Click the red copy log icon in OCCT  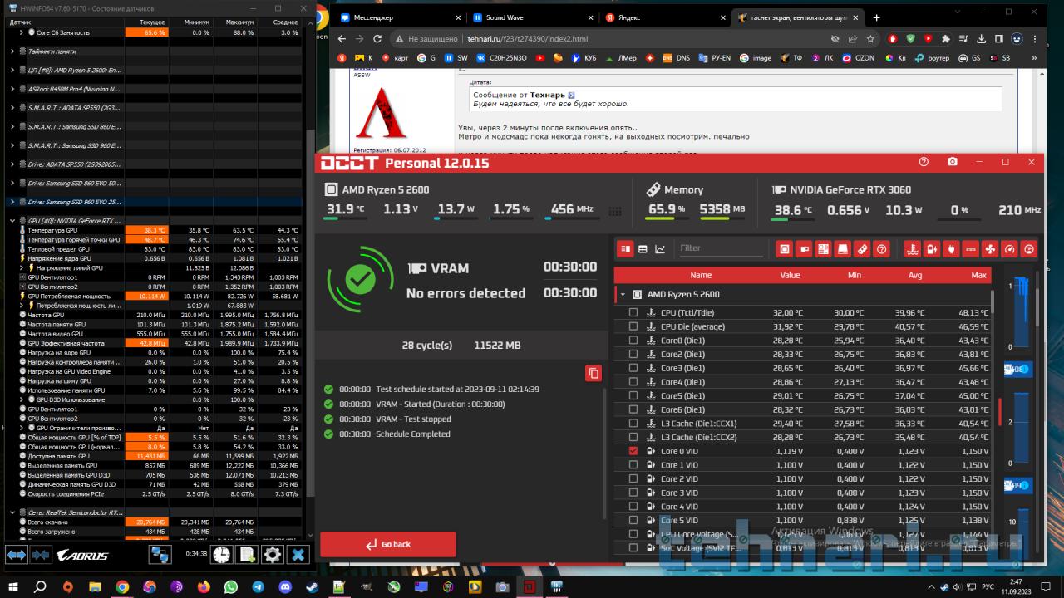pyautogui.click(x=594, y=374)
